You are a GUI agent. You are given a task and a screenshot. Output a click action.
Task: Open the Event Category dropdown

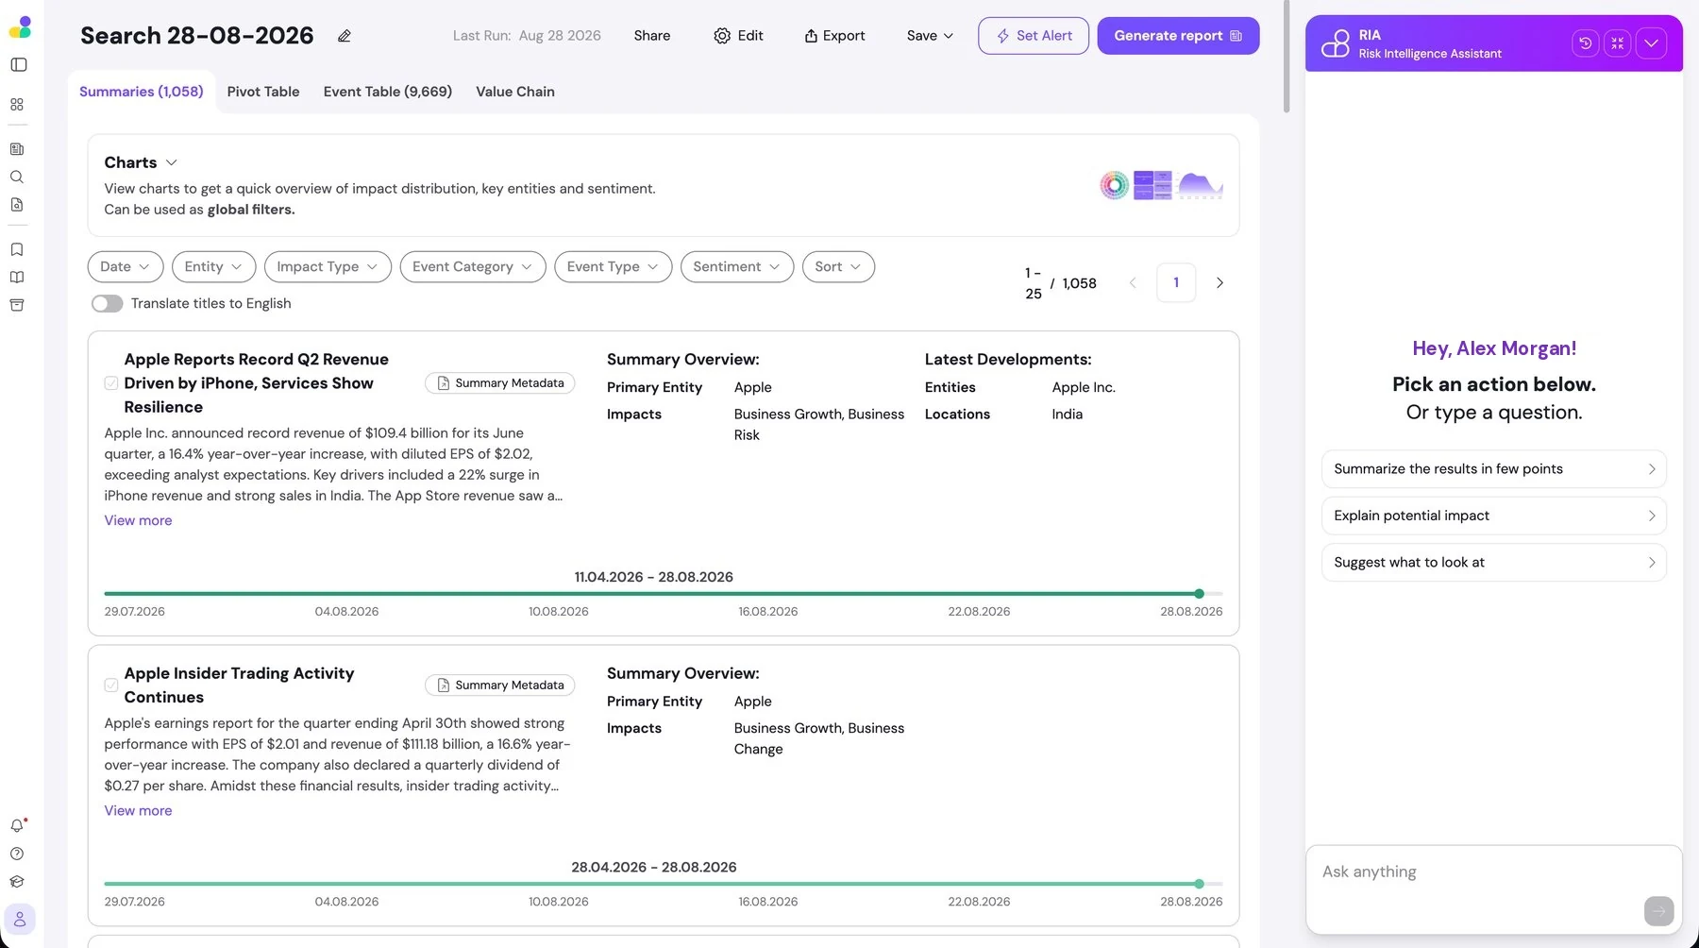point(473,267)
